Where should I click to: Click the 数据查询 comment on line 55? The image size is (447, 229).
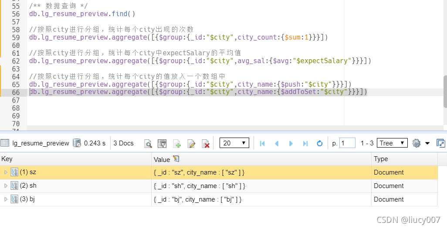pos(58,6)
